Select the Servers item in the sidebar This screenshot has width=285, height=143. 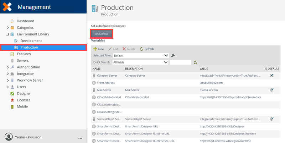coord(23,61)
